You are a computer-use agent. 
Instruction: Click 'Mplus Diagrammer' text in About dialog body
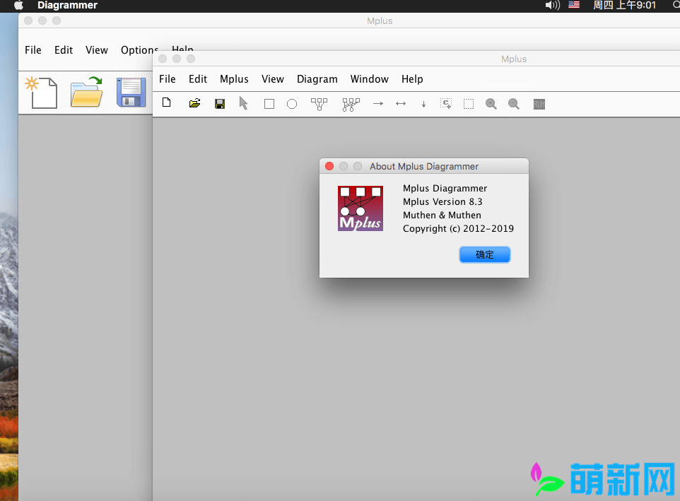pyautogui.click(x=445, y=188)
